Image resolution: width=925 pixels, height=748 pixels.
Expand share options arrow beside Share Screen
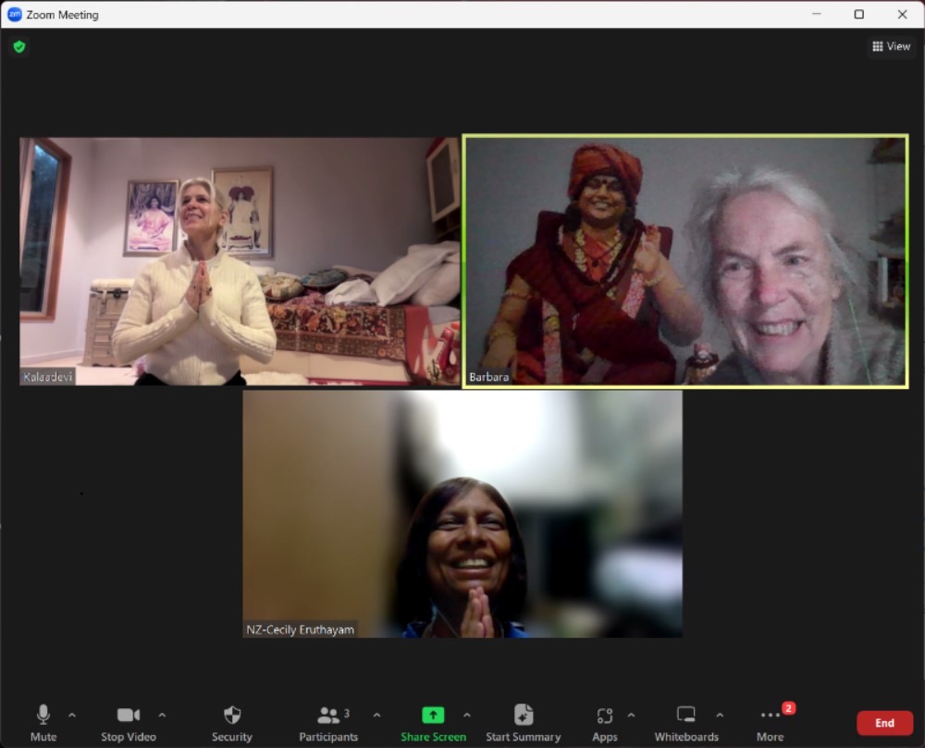tap(466, 715)
